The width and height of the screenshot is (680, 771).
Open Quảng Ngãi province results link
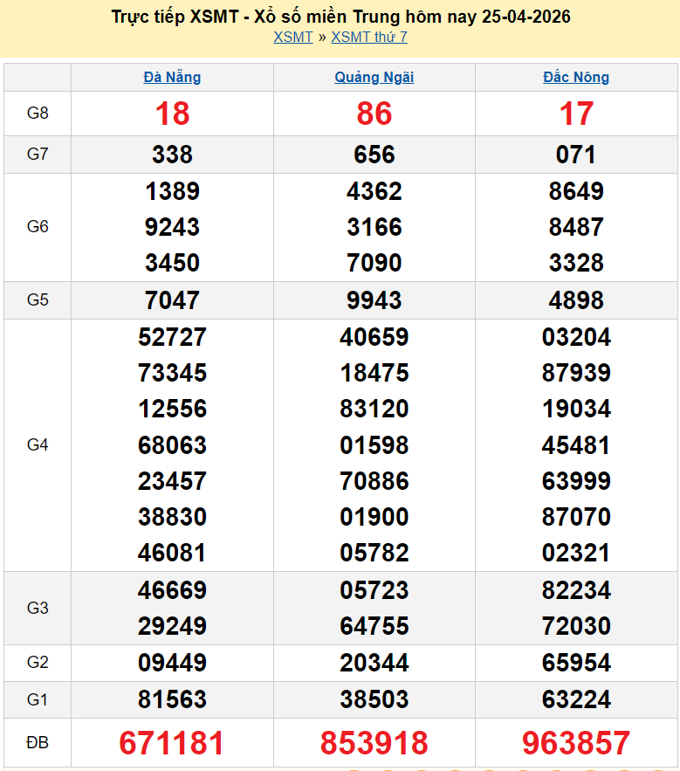click(x=374, y=77)
